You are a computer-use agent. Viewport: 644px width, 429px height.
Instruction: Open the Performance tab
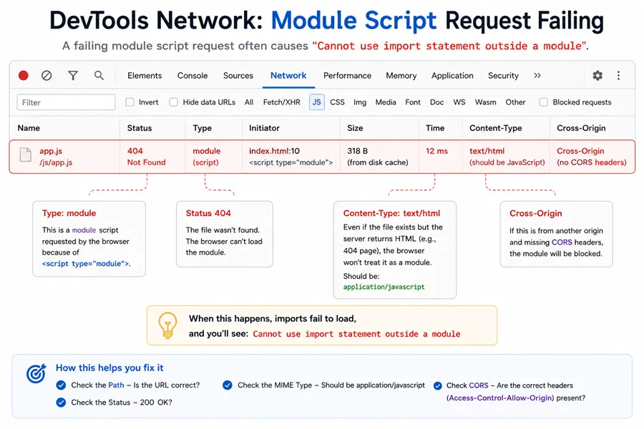[x=347, y=76]
